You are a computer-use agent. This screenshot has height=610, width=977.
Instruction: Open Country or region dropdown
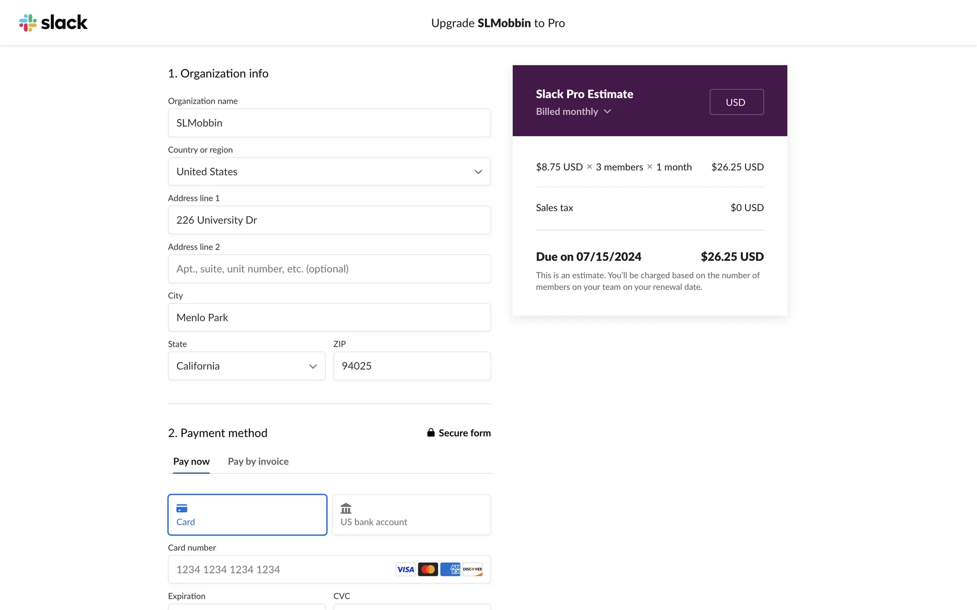[x=329, y=171]
